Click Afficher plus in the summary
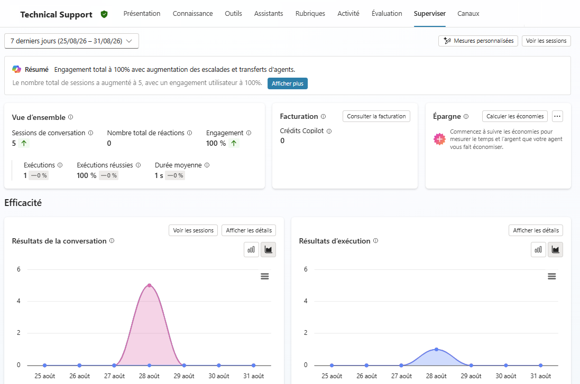Viewport: 580px width, 384px height. 288,83
